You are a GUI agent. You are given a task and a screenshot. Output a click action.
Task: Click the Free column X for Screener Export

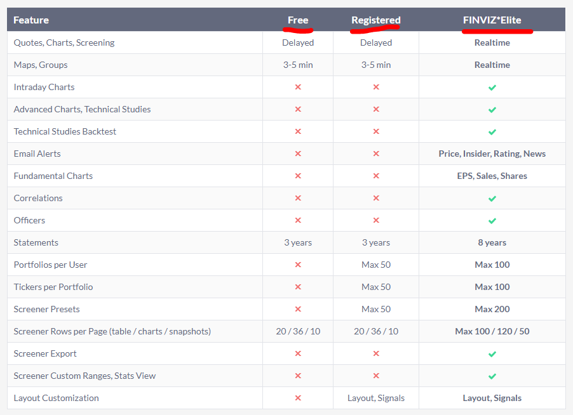tap(298, 353)
